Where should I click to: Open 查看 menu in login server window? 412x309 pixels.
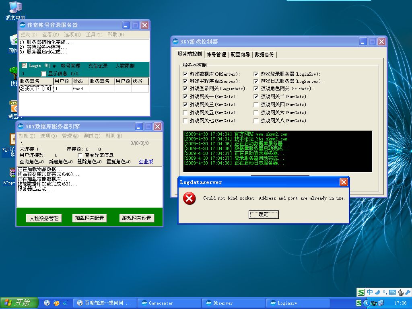point(51,35)
